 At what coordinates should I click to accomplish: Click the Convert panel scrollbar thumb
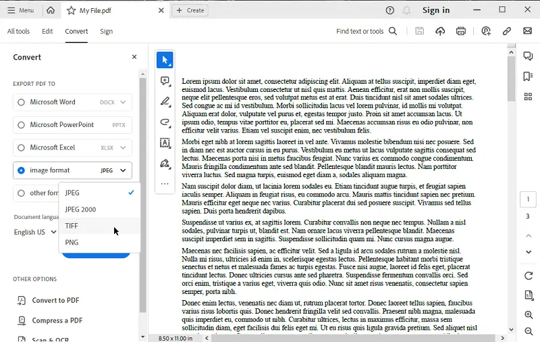tap(142, 195)
